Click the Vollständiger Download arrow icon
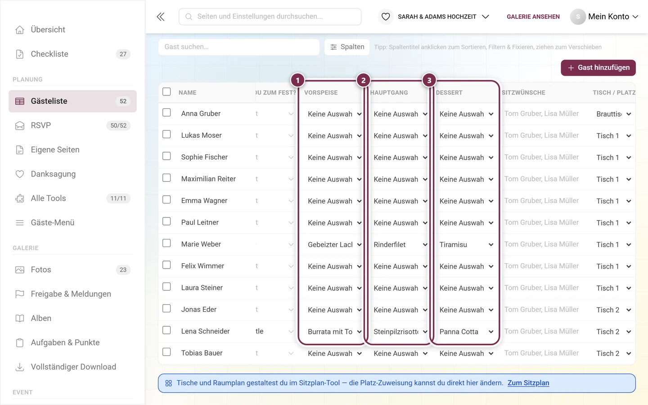The image size is (648, 405). [x=20, y=367]
